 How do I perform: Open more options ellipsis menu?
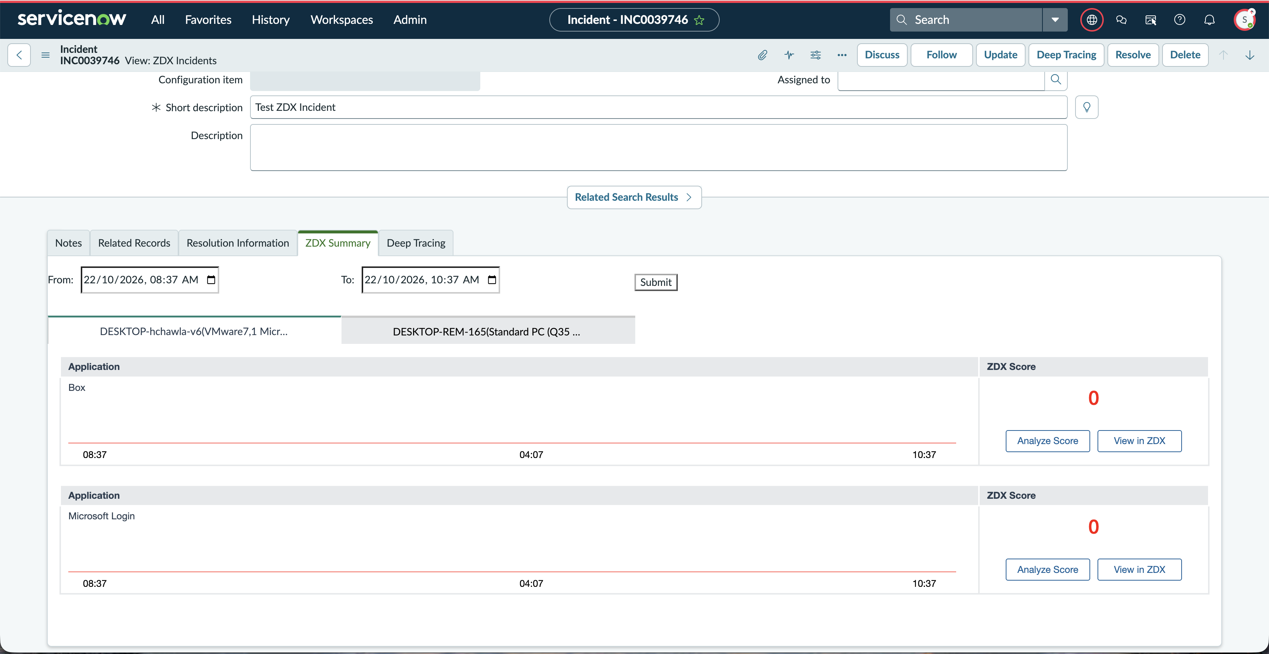point(842,55)
